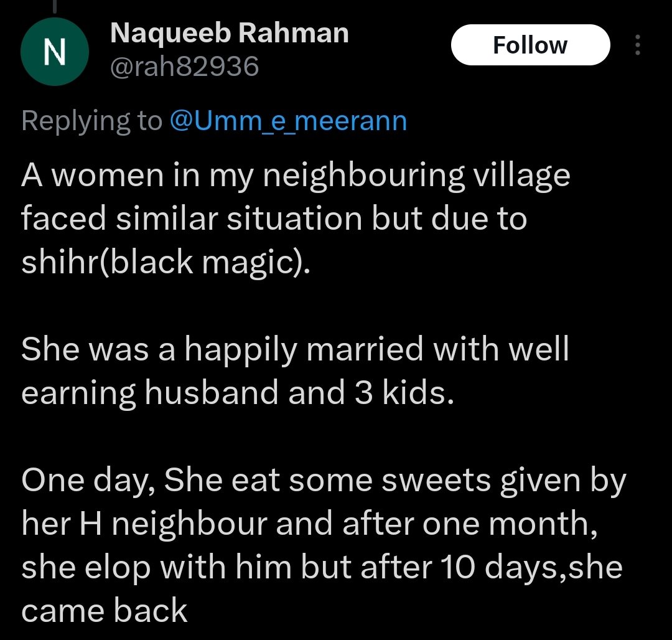Click the Naqueeb Rahman display name
Viewport: 672px width, 640px height.
point(229,33)
